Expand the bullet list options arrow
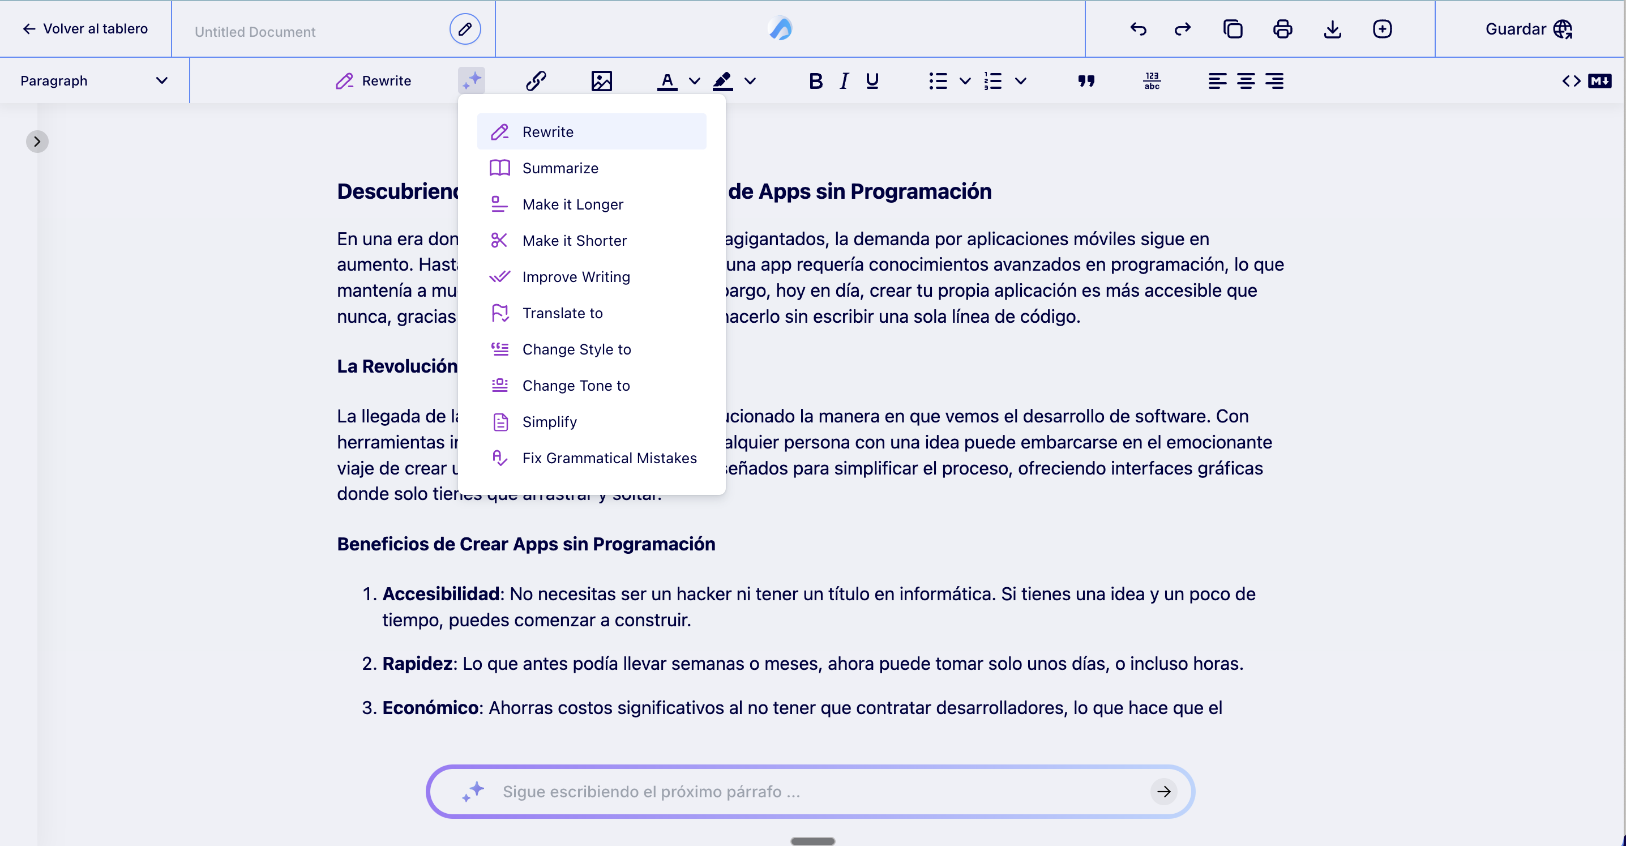 965,81
